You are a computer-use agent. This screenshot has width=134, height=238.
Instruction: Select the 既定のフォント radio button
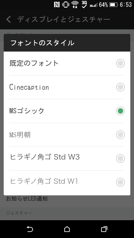point(120,63)
